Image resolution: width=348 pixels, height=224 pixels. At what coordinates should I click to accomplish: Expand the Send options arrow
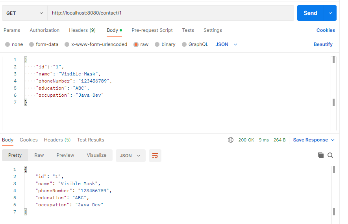point(330,13)
